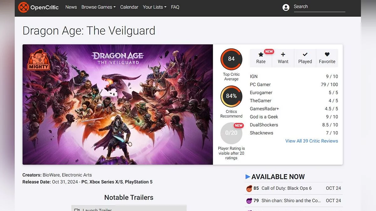The height and width of the screenshot is (211, 376).
Task: Expand the Your Lists dropdown
Action: pos(154,7)
